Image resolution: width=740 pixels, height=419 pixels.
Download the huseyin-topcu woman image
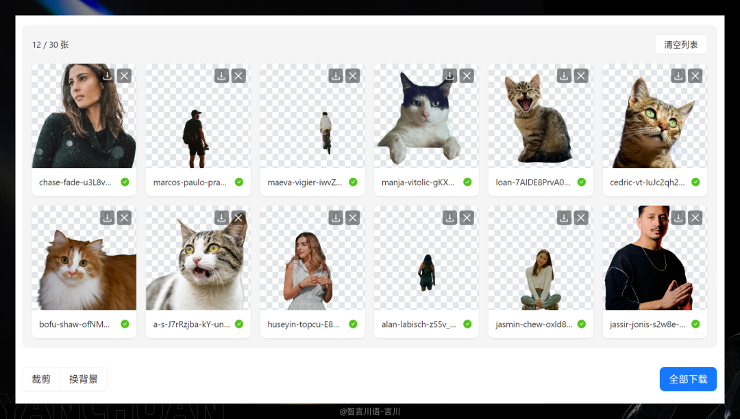(336, 217)
